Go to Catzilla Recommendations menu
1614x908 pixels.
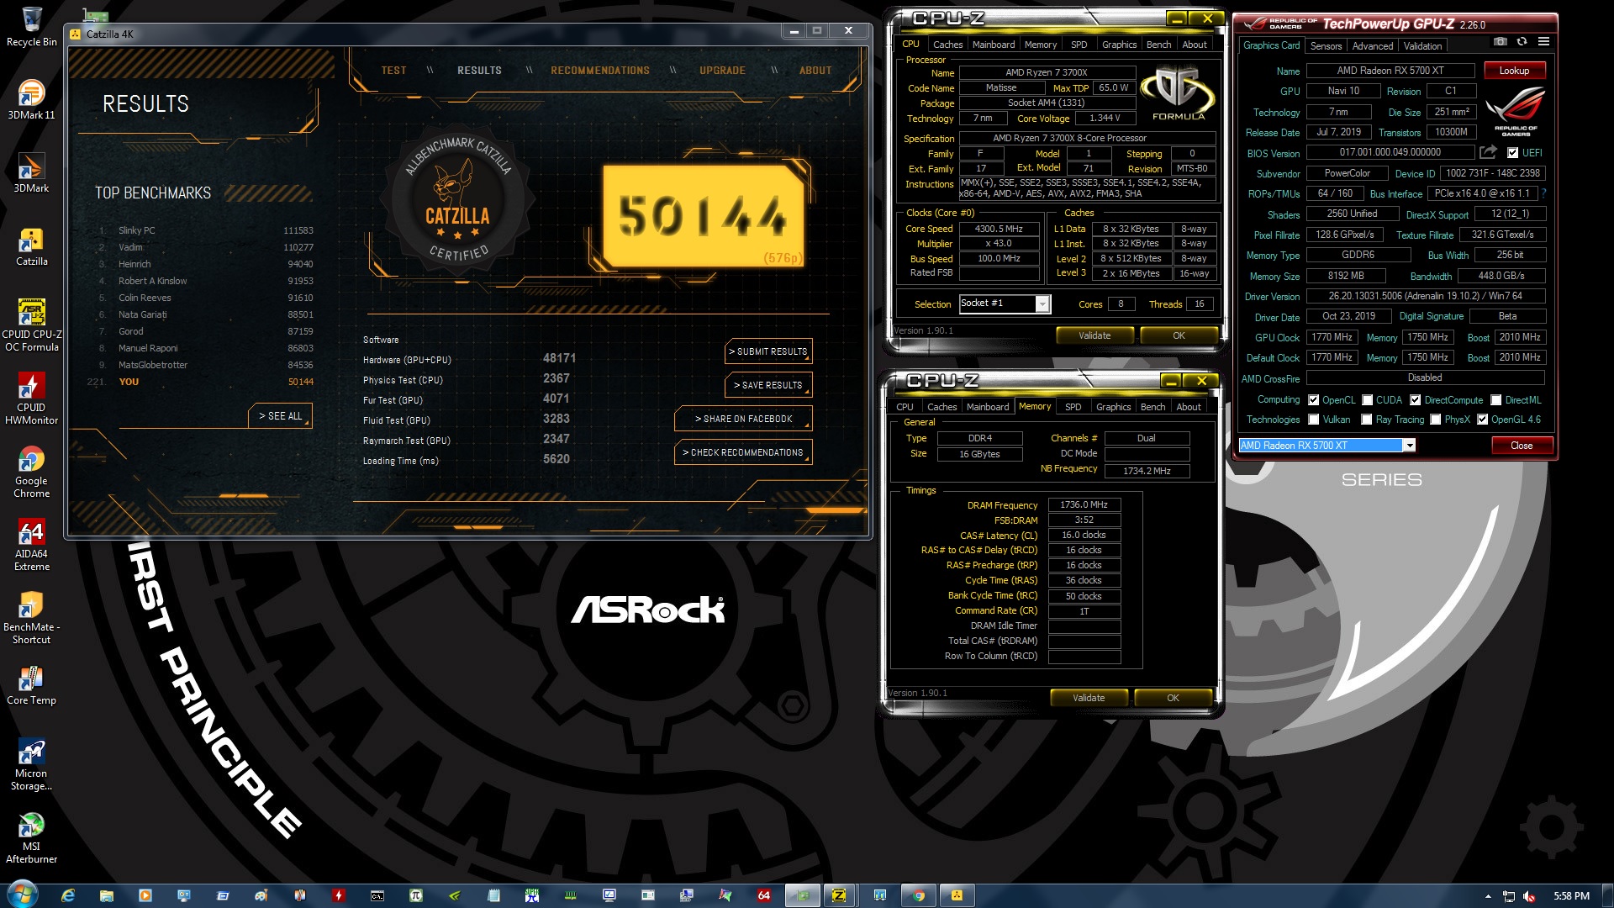coord(600,71)
